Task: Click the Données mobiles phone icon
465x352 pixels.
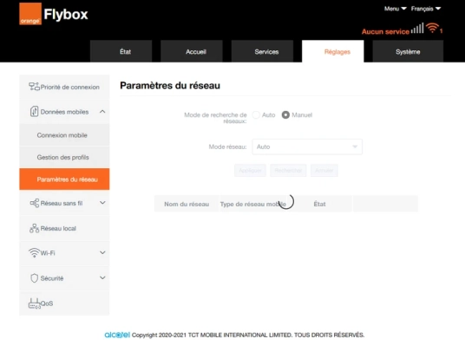Action: pyautogui.click(x=34, y=111)
